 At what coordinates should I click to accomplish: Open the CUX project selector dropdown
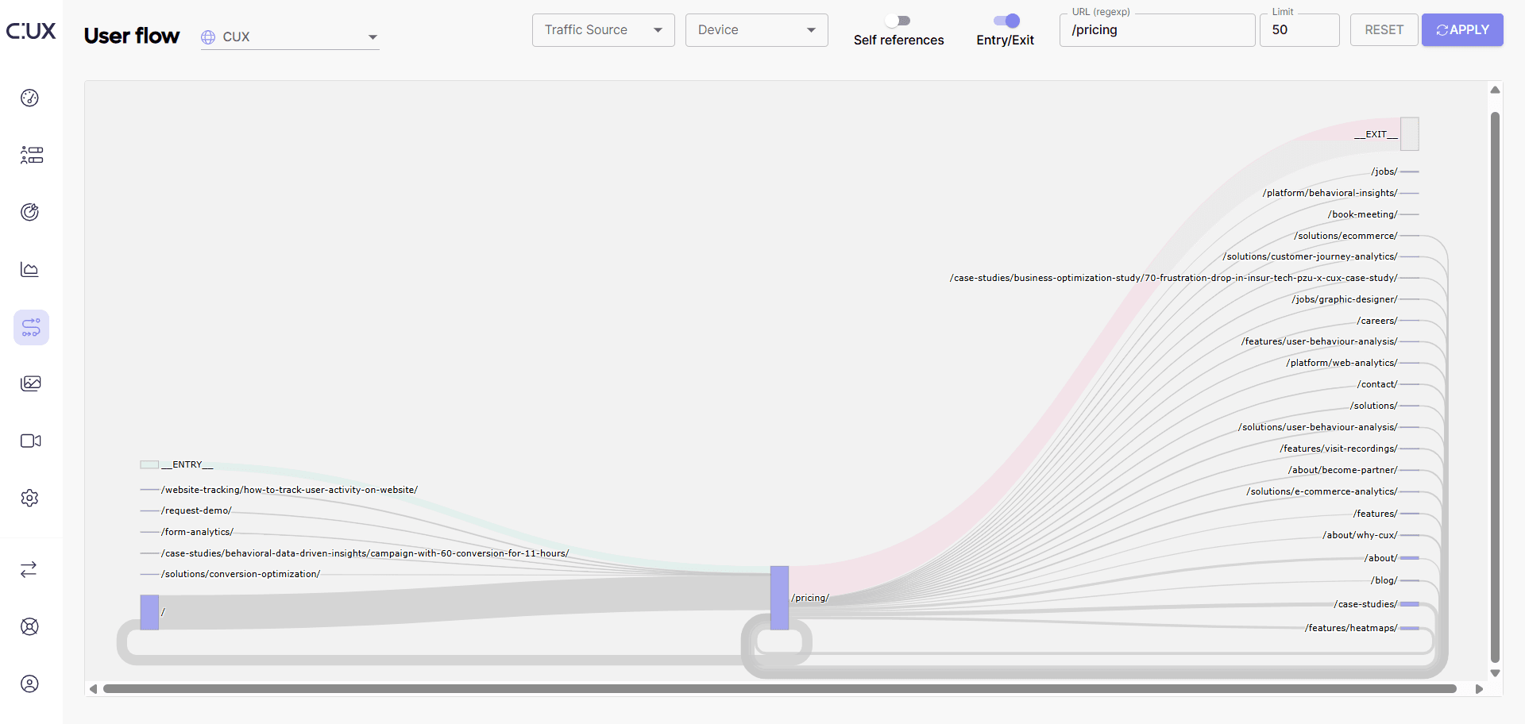click(290, 37)
